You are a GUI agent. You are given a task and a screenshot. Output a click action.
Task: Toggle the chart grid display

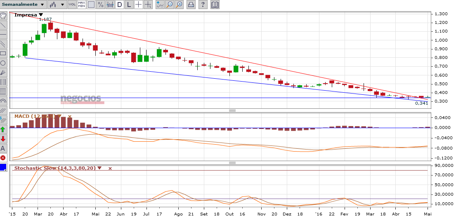(x=91, y=5)
